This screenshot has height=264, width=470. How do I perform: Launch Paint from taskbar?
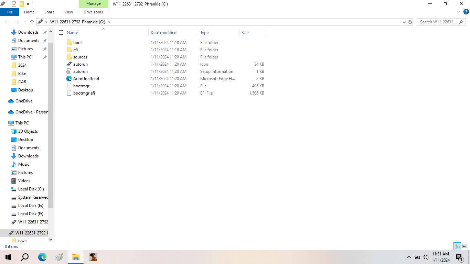point(59,257)
